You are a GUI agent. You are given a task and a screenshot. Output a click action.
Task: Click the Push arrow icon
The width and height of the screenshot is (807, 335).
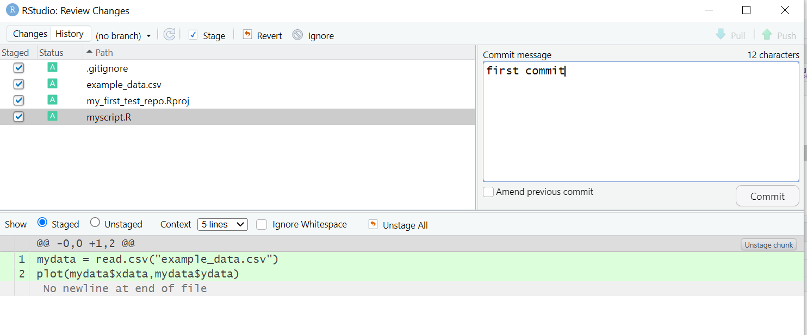(767, 35)
